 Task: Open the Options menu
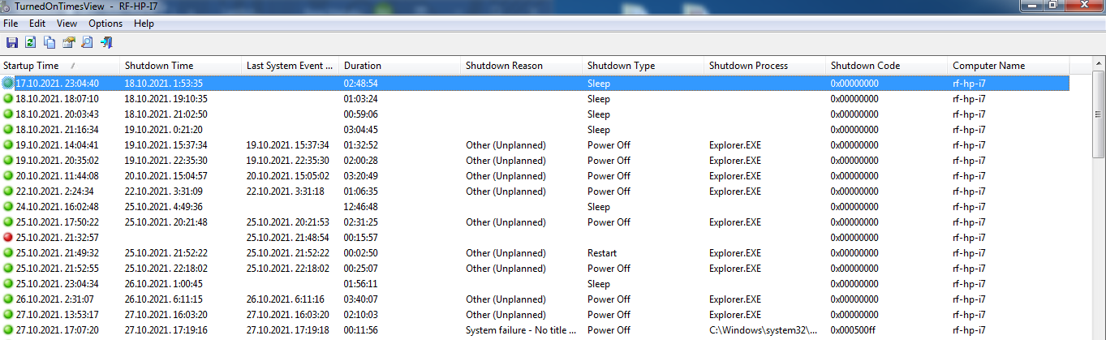click(x=105, y=24)
